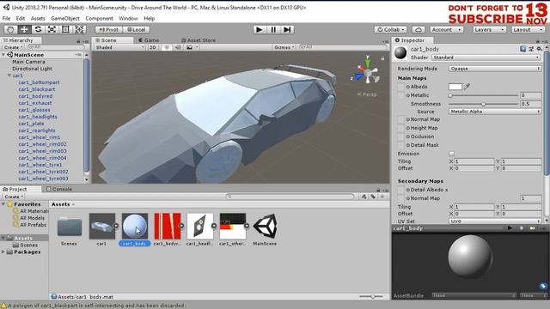Click the scene orientation gizmo

click(367, 73)
